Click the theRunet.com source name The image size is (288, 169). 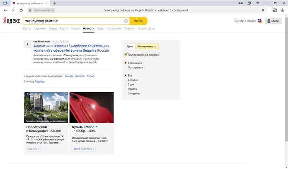[x=42, y=42]
